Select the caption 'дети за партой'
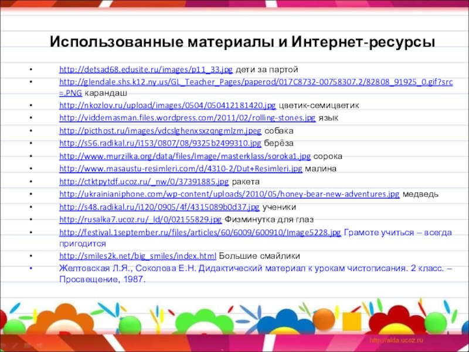The image size is (469, 352). 267,70
